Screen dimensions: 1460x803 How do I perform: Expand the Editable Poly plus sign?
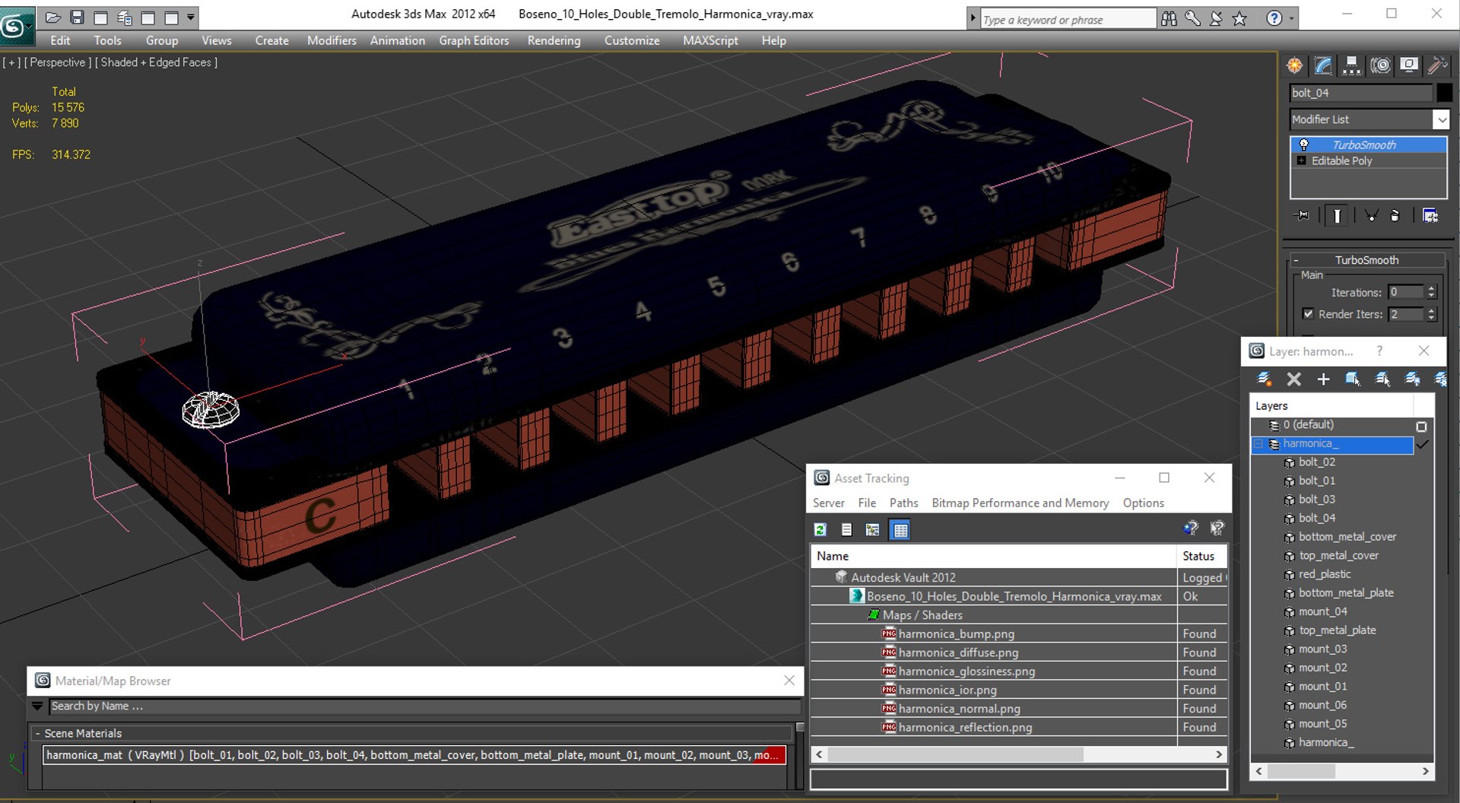[x=1302, y=160]
